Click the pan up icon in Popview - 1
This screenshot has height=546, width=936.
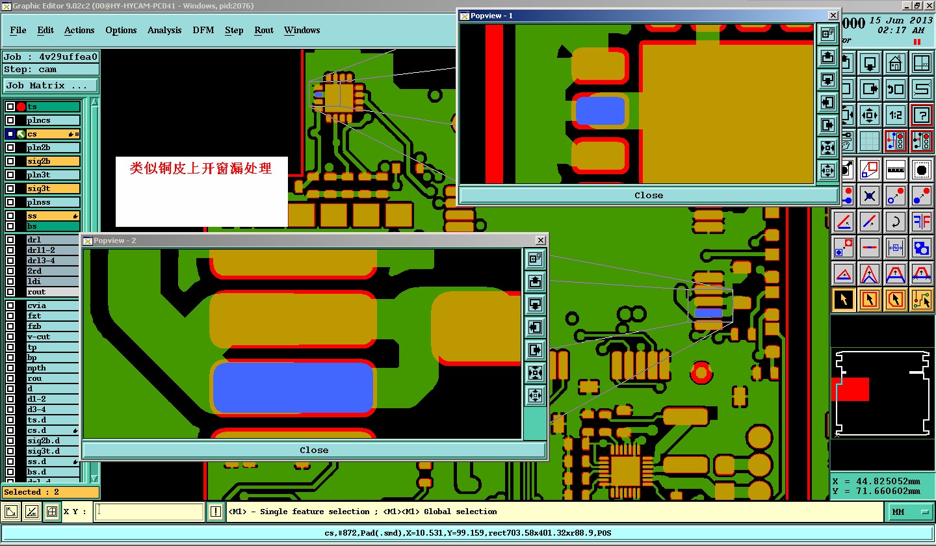coord(827,57)
